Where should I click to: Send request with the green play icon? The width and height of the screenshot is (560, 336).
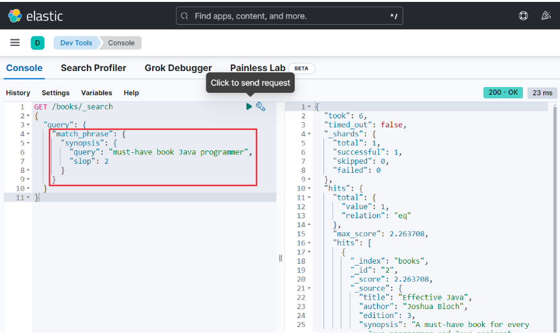point(249,106)
